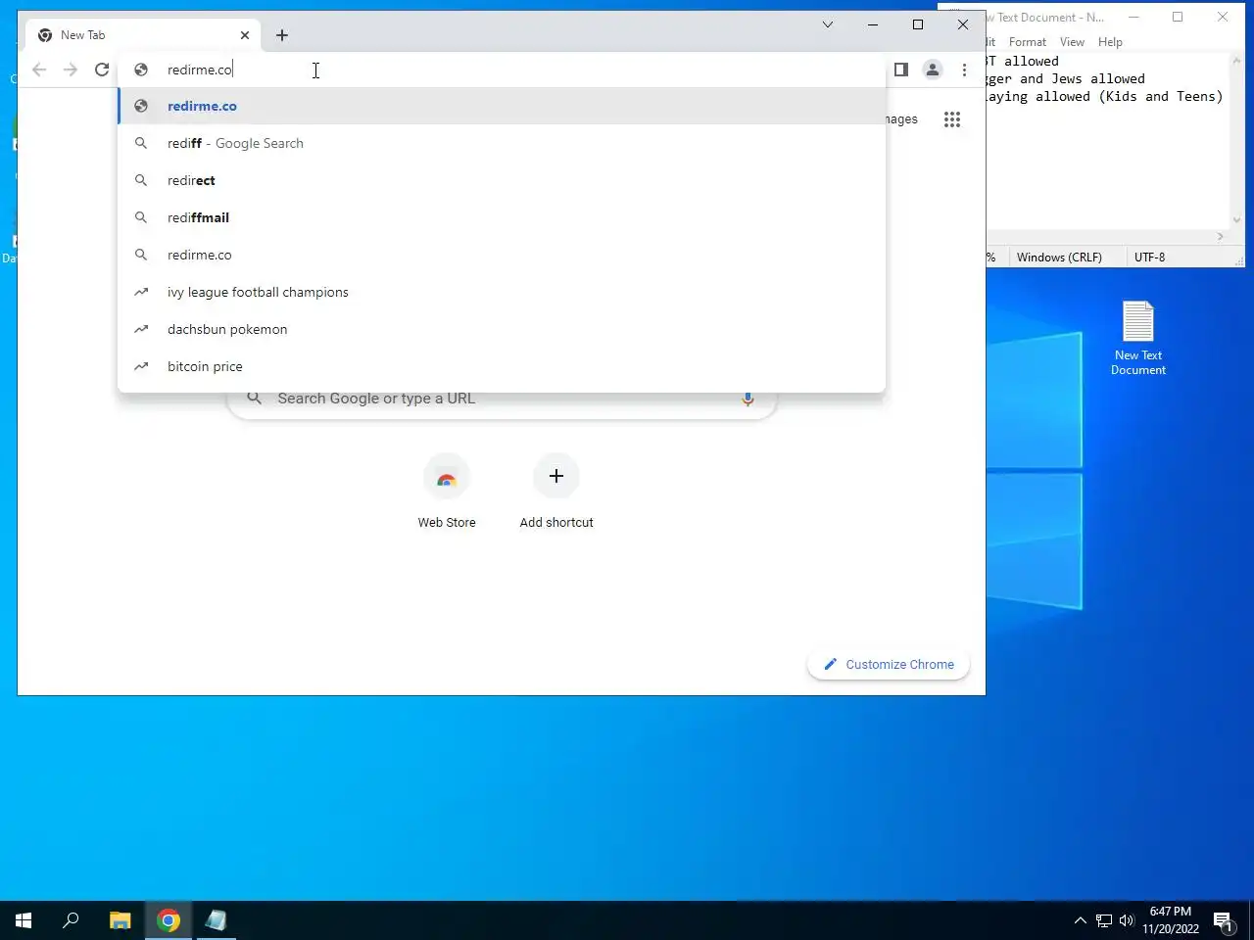Click the Windows (CRLF) status bar entry
The width and height of the screenshot is (1254, 940).
[1059, 258]
